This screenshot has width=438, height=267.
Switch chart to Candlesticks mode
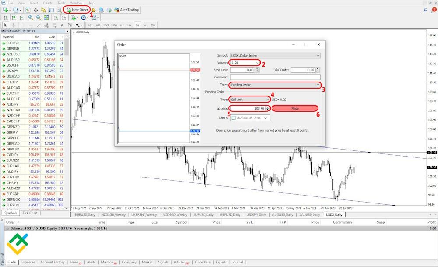click(x=14, y=18)
